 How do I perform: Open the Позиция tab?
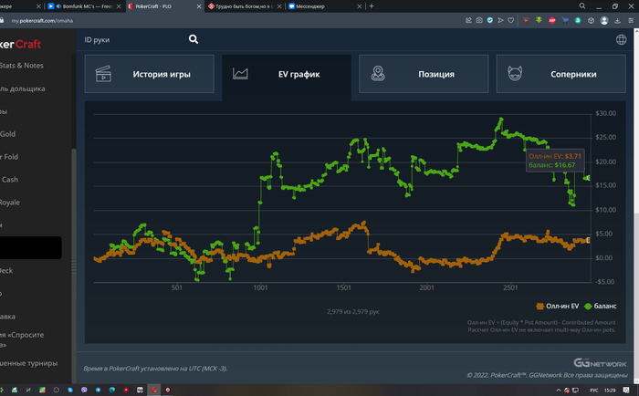pos(424,74)
